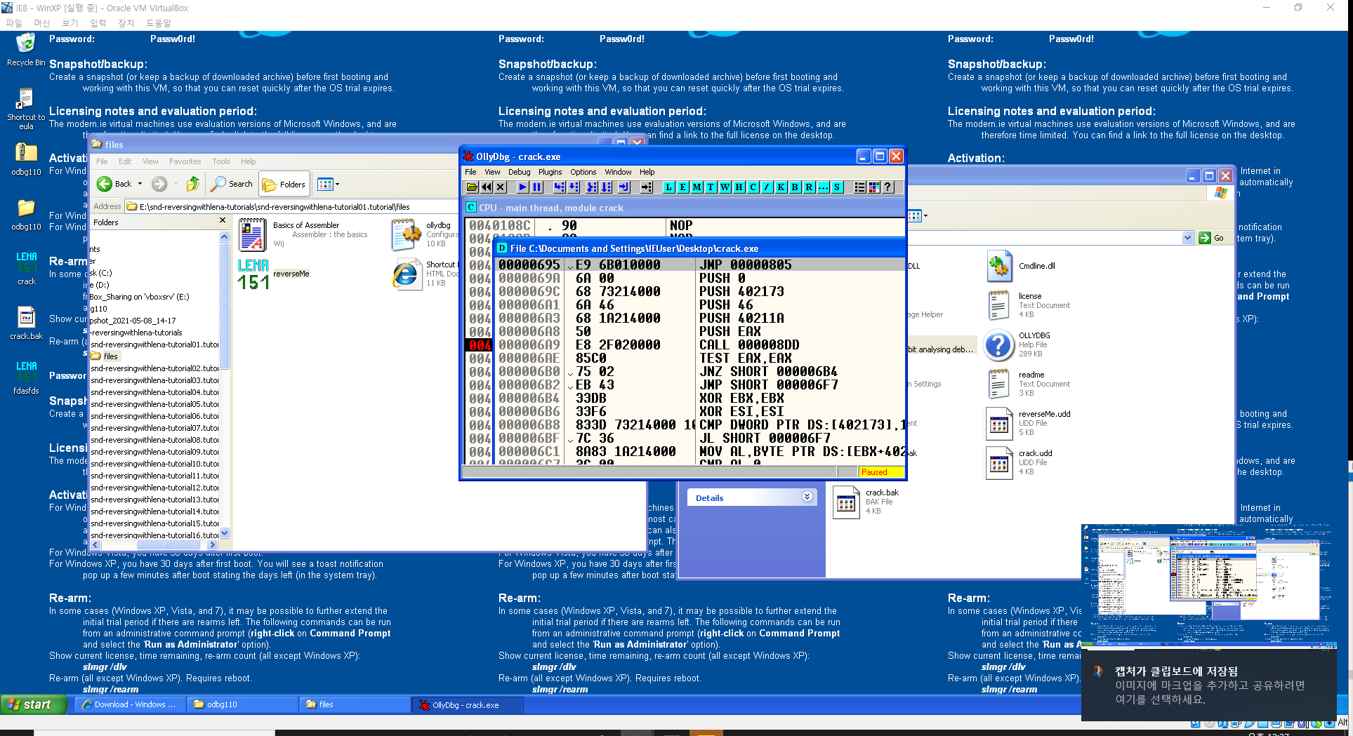The width and height of the screenshot is (1353, 736).
Task: Open the Window menu in OllyDbg
Action: (618, 172)
